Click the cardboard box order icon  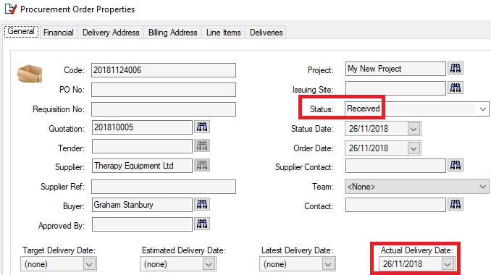tap(30, 74)
